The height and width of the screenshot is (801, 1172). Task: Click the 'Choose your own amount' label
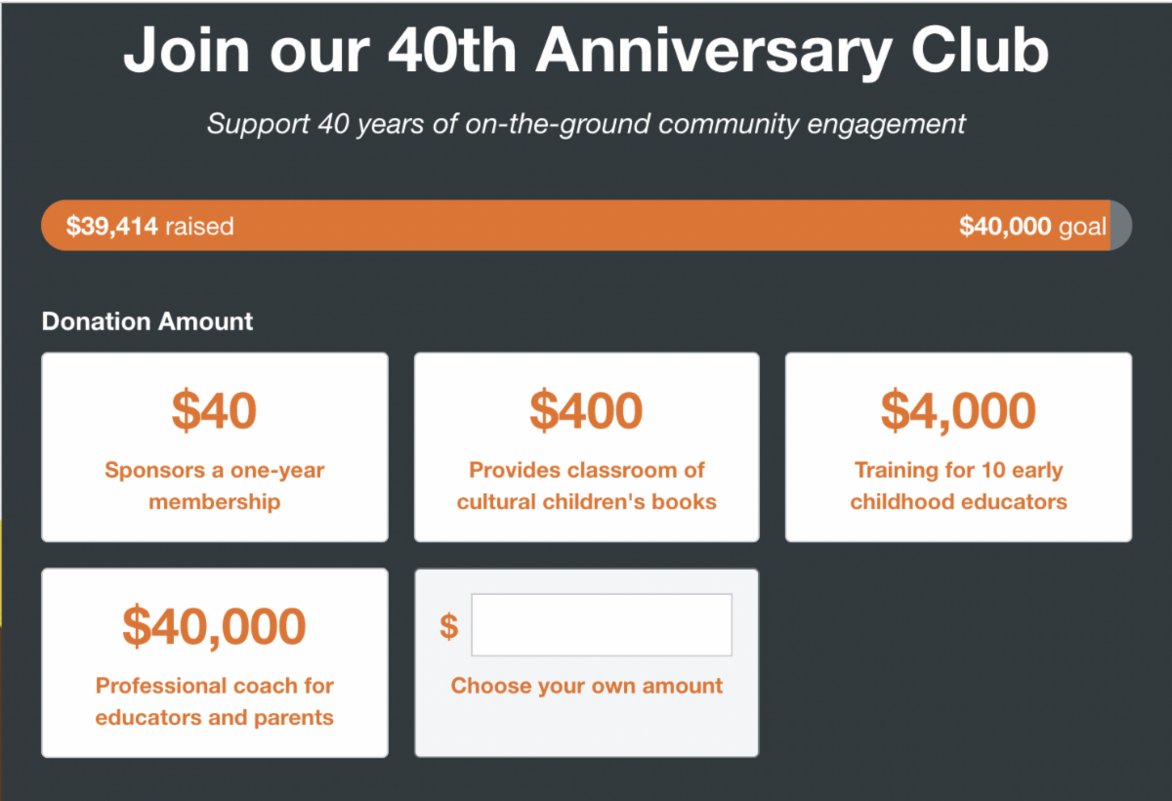point(586,686)
